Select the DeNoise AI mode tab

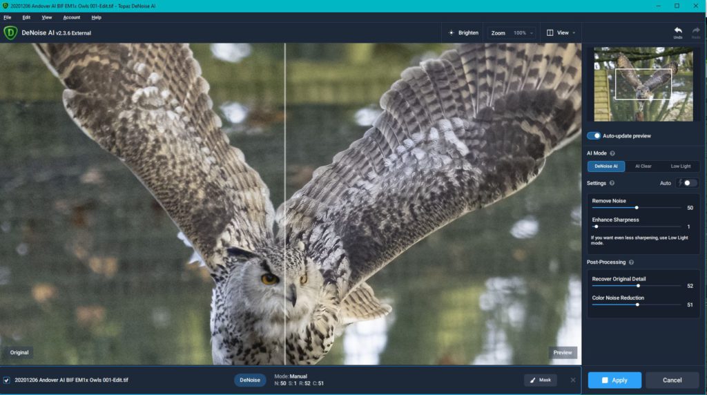606,166
